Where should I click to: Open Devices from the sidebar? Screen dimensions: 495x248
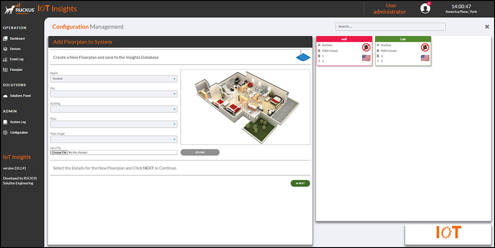point(12,49)
